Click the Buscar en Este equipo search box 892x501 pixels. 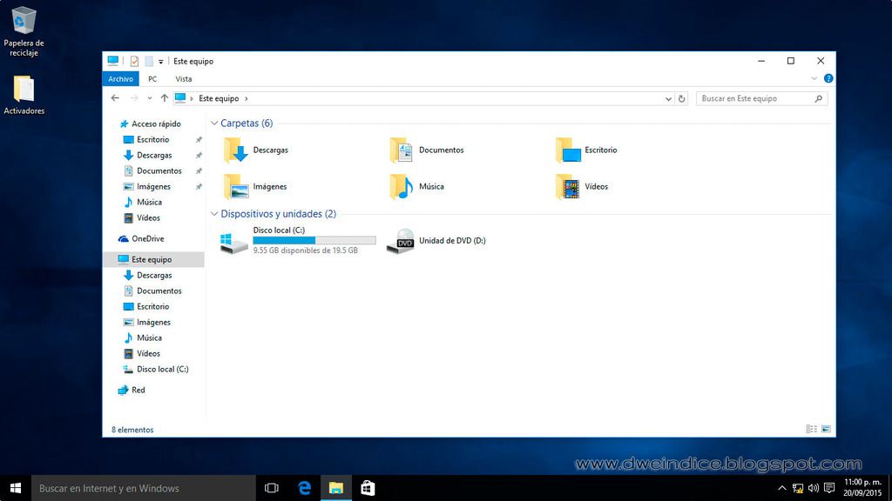754,99
